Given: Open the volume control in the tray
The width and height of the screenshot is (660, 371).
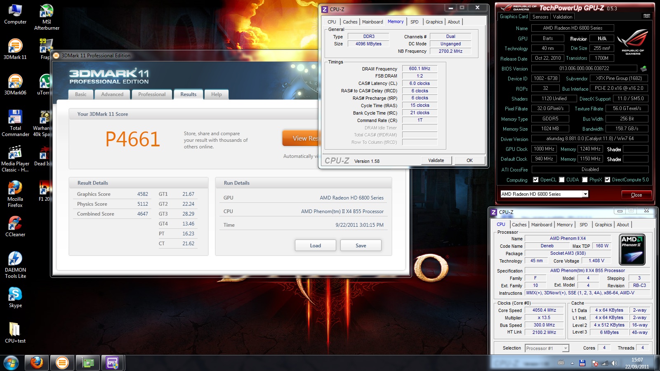Looking at the screenshot, I should pos(614,363).
